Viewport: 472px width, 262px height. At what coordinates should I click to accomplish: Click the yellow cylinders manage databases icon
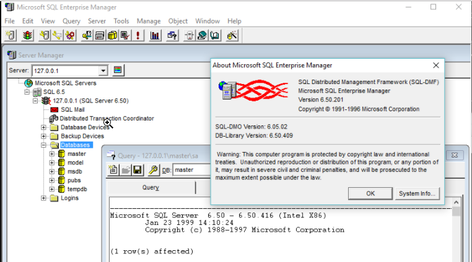pos(112,35)
